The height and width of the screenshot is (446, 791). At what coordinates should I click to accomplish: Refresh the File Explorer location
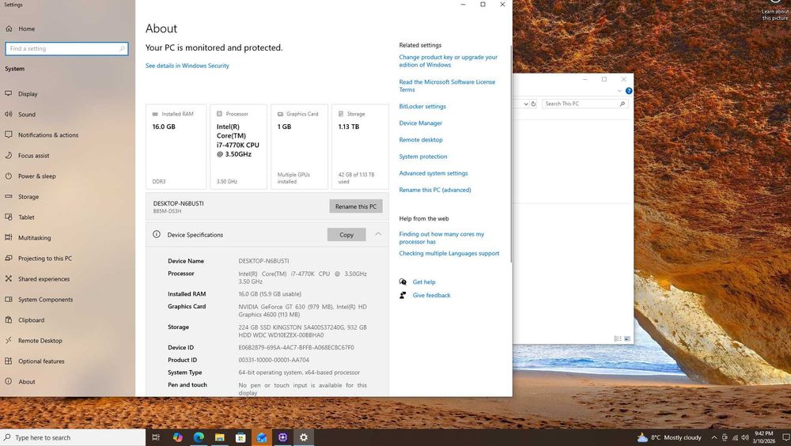click(533, 104)
